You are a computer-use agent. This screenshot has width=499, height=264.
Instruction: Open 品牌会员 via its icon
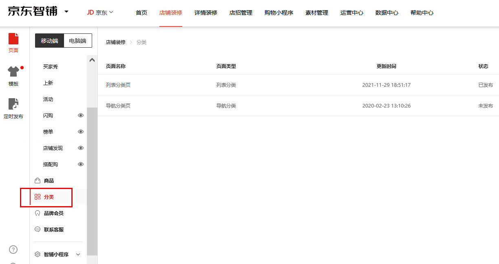coord(38,213)
